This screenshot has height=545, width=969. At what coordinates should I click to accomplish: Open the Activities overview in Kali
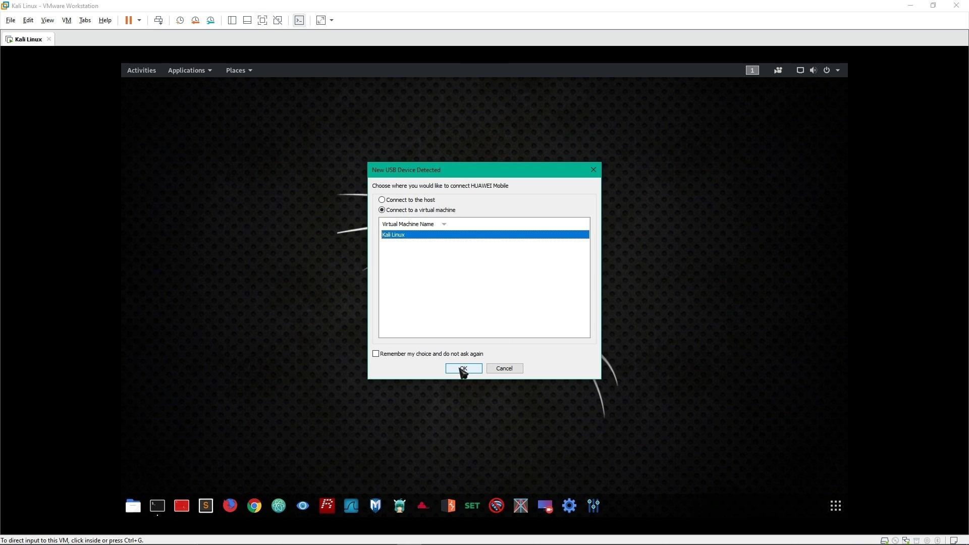click(141, 70)
